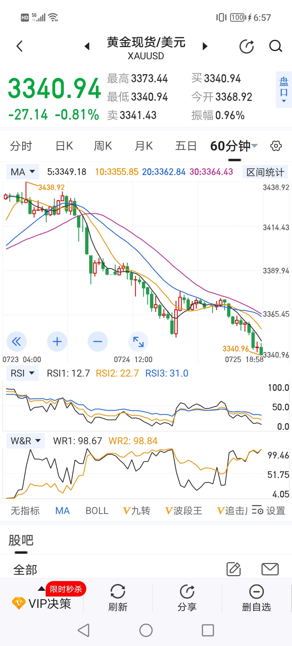Zoom in chart with plus button
The height and width of the screenshot is (646, 292).
(57, 342)
